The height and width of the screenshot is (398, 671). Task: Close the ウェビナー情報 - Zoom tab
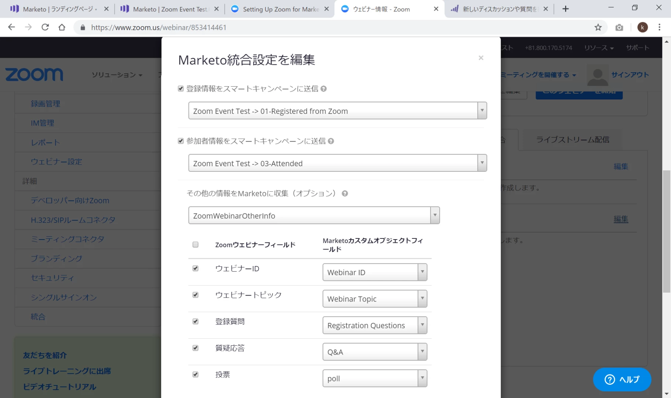(436, 9)
